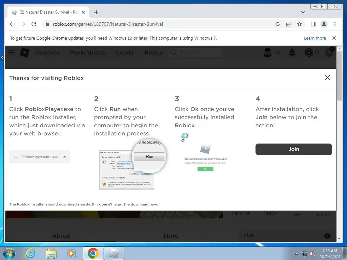Screen dimensions: 347x260
Task: Open the Roblox notifications bell
Action: click(292, 52)
